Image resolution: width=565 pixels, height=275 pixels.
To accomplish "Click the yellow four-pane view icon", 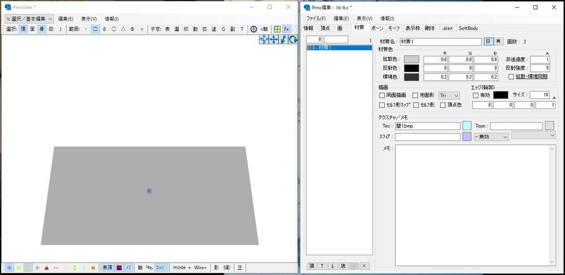I will click(x=277, y=29).
